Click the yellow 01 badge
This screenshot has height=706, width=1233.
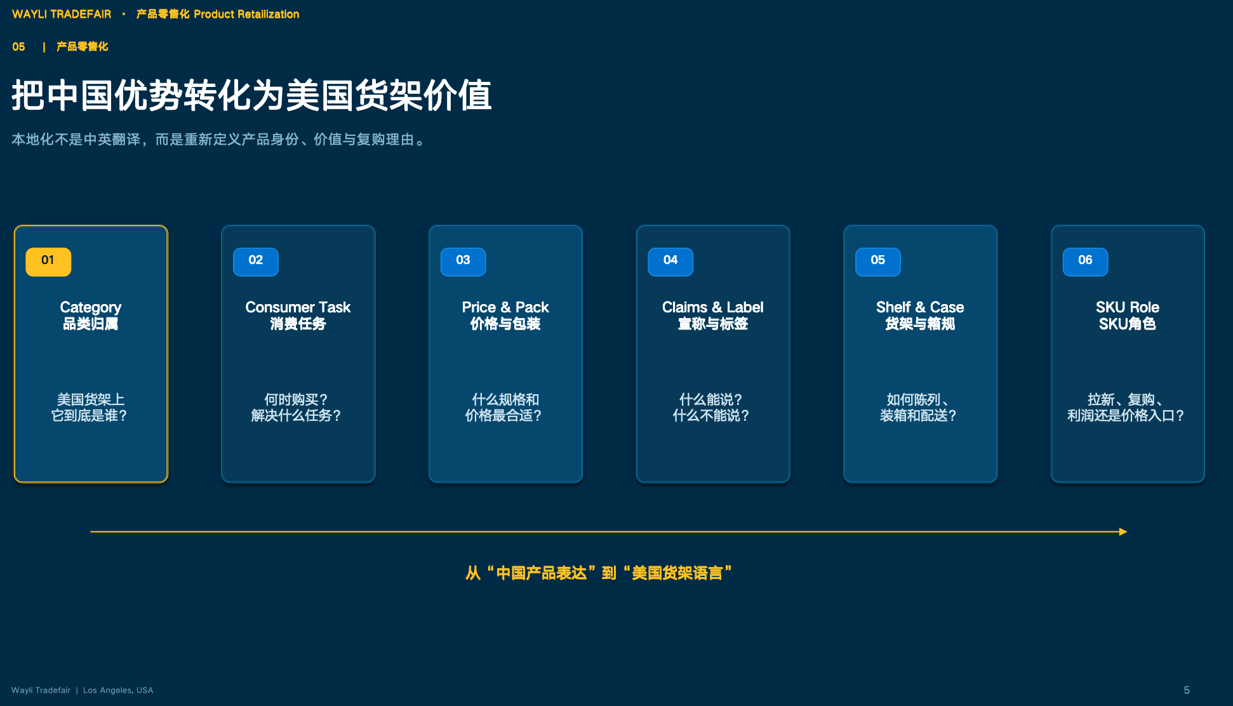tap(48, 262)
